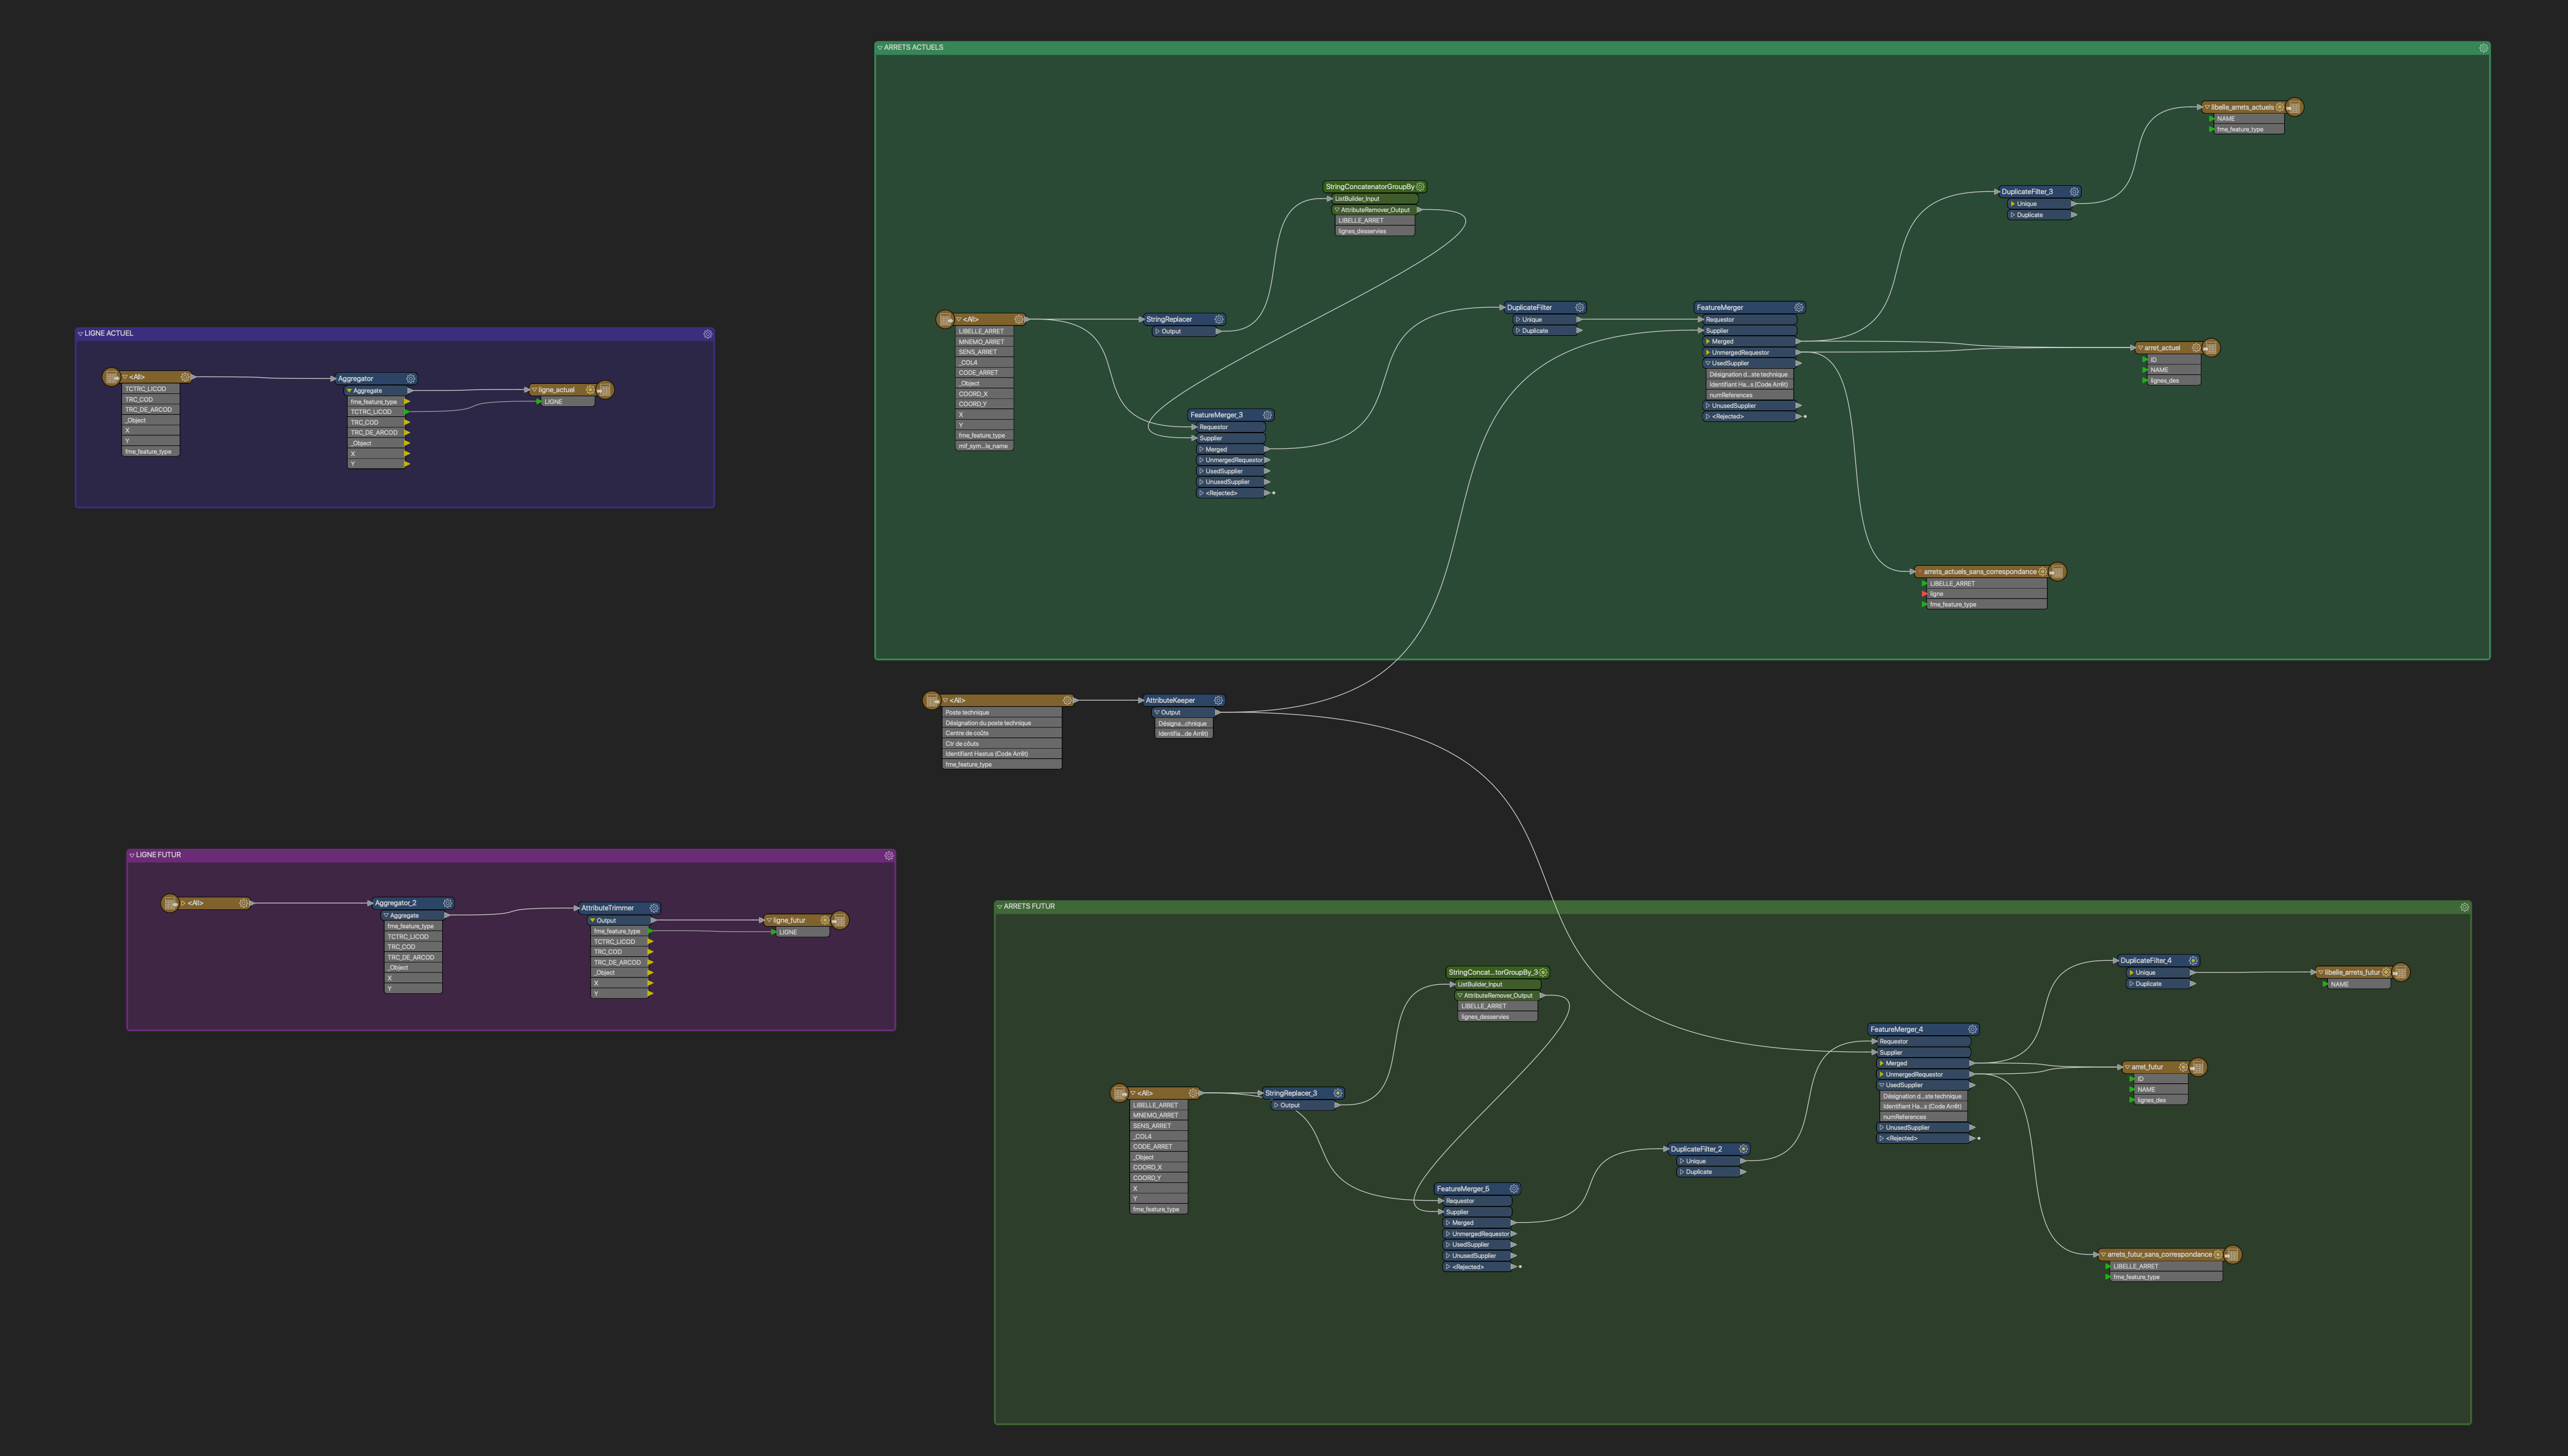Open AttributeKeeper parameters gear icon
Viewport: 2568px width, 1456px height.
coord(1218,701)
